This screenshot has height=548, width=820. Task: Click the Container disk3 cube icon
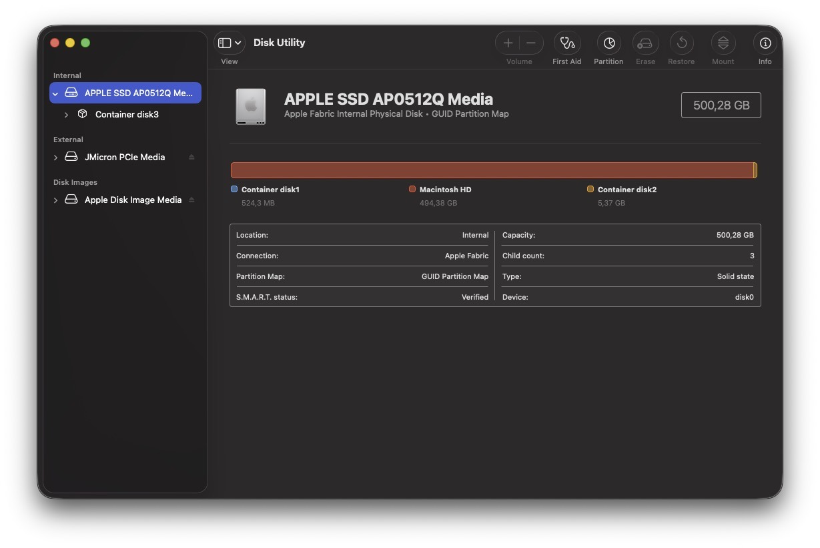click(x=82, y=114)
